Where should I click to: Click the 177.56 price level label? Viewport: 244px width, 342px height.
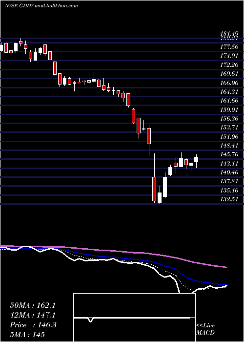(x=229, y=46)
